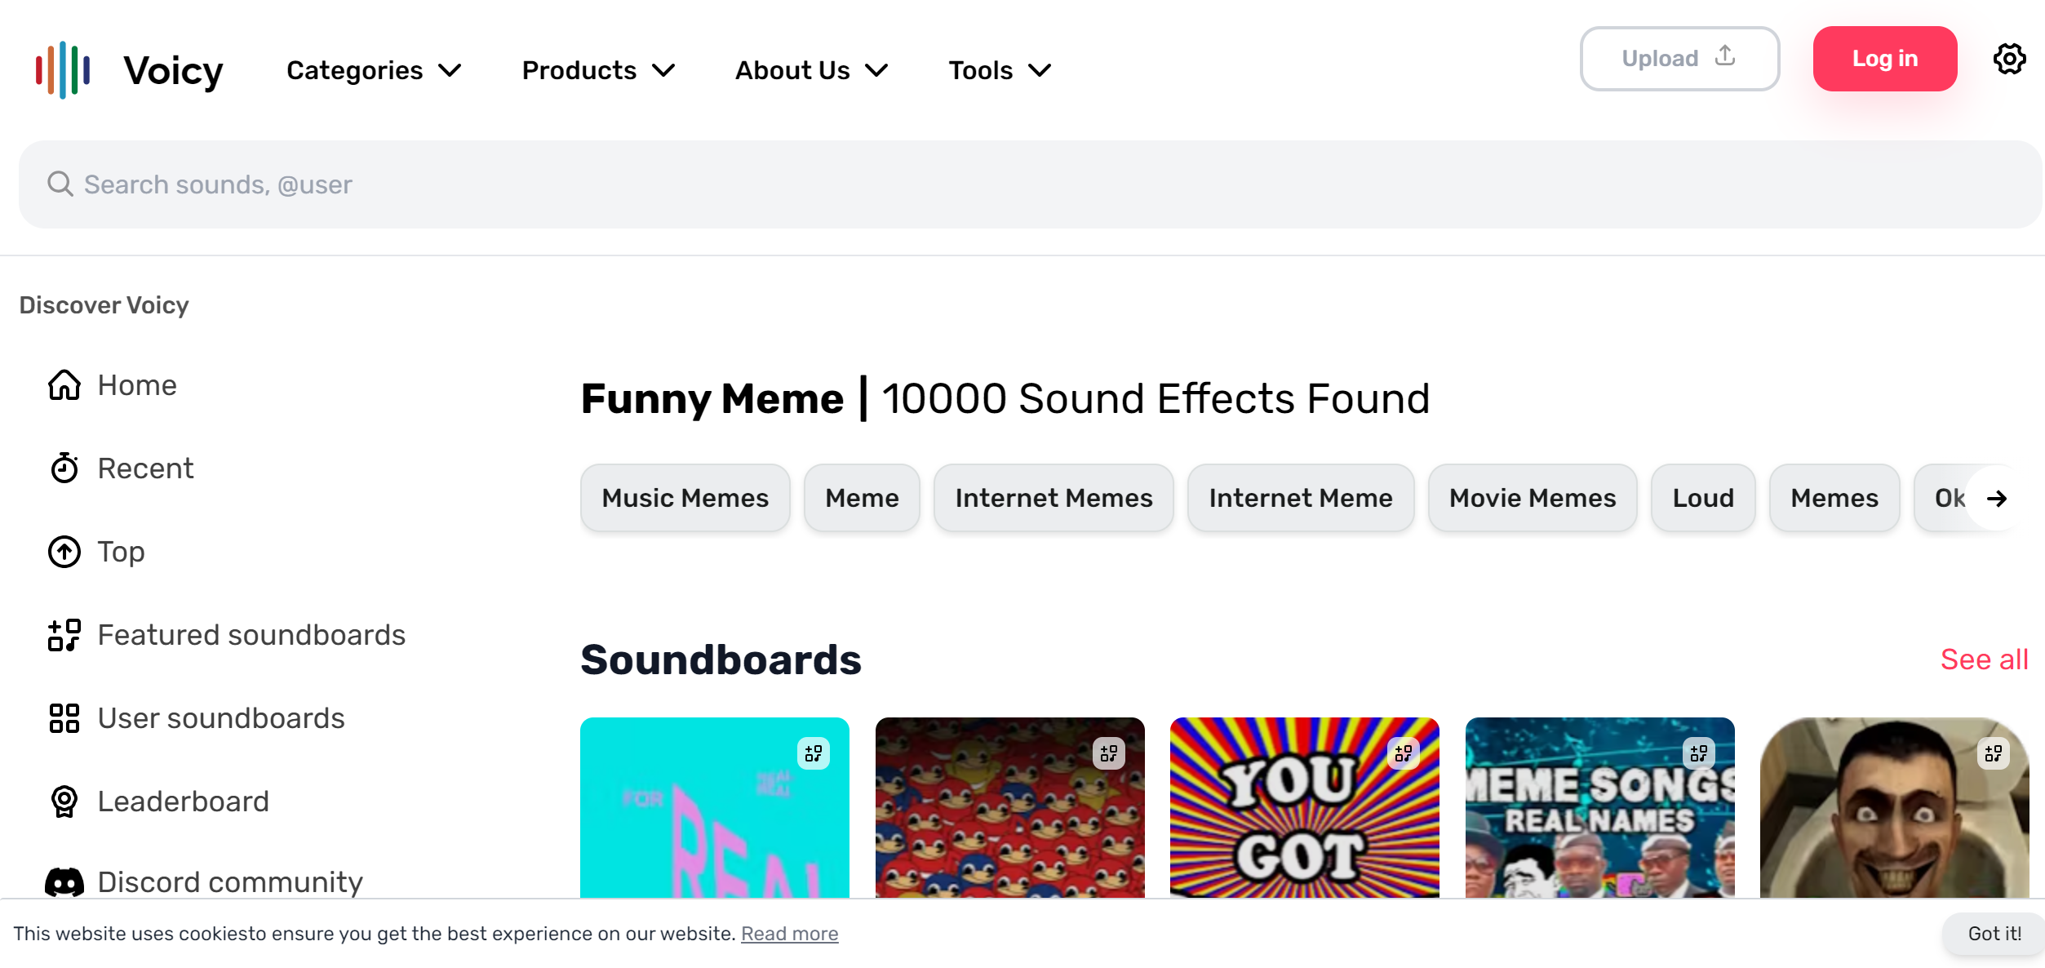Click the Home icon in the sidebar
Image resolution: width=2045 pixels, height=968 pixels.
click(x=64, y=385)
